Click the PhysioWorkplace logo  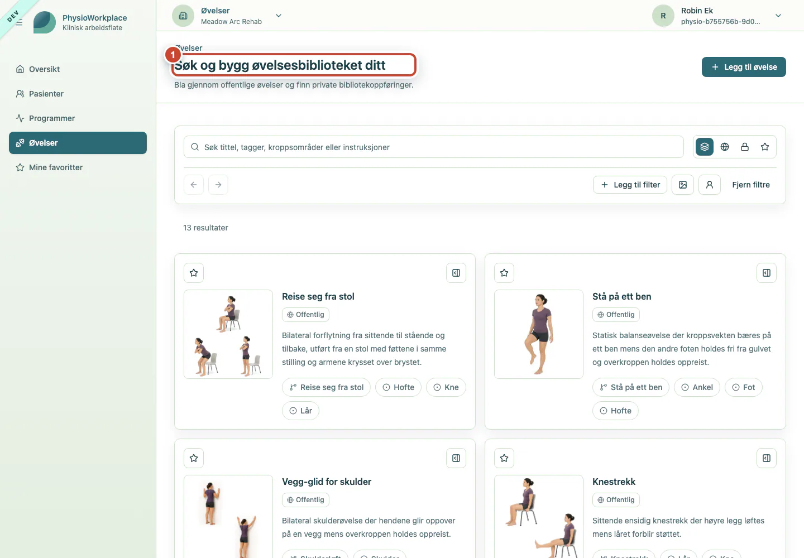click(x=45, y=22)
